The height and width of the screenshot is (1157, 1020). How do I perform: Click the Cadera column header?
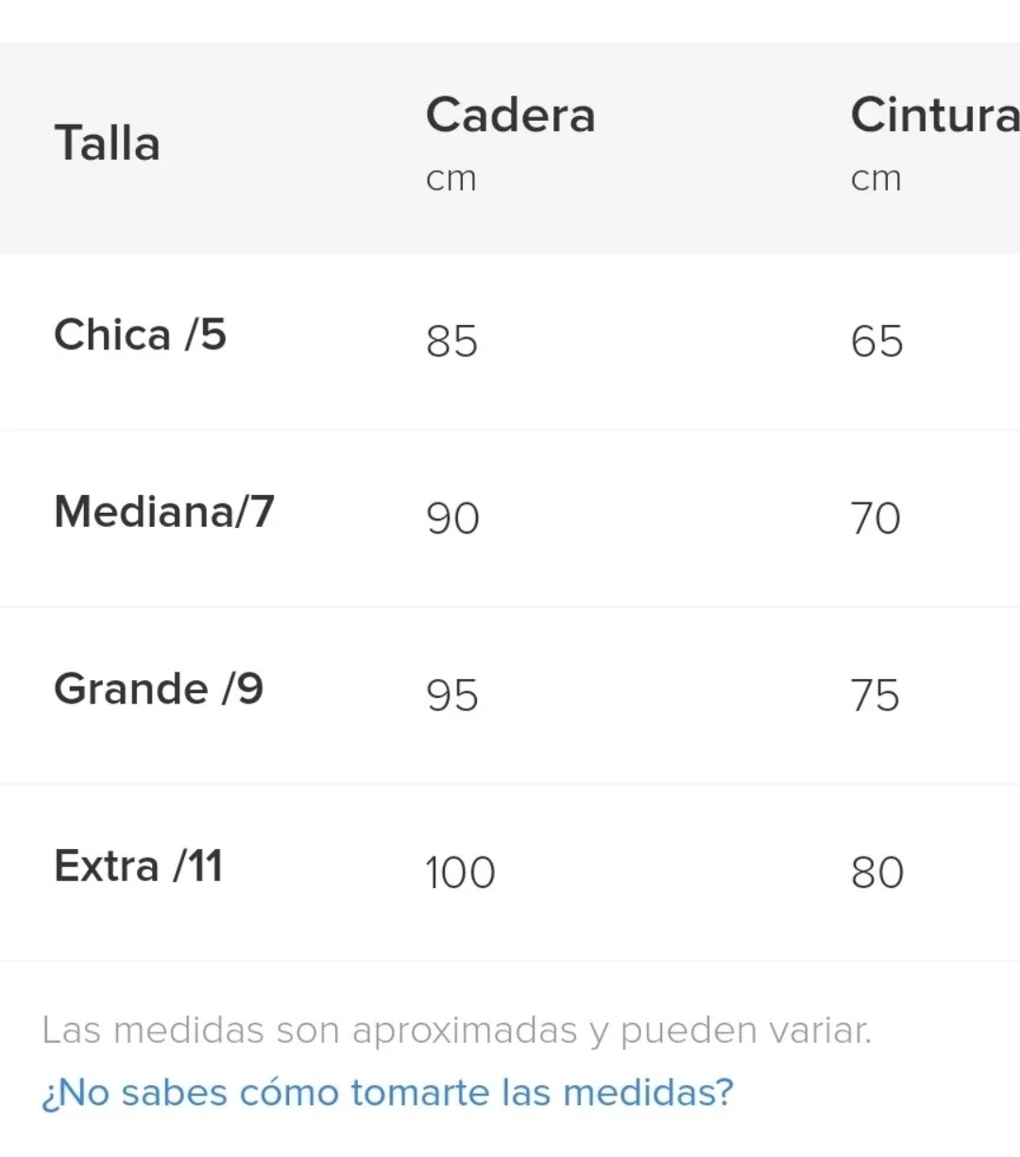[510, 116]
